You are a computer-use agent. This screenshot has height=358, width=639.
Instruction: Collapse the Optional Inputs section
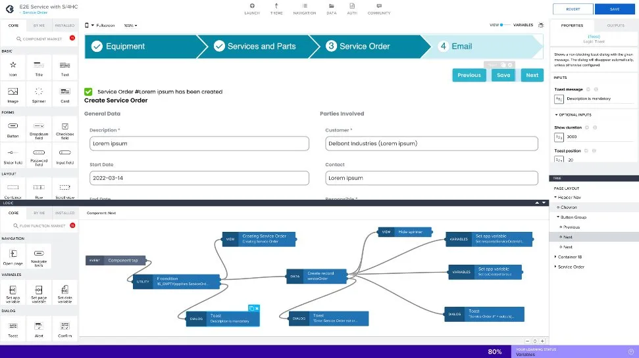556,115
